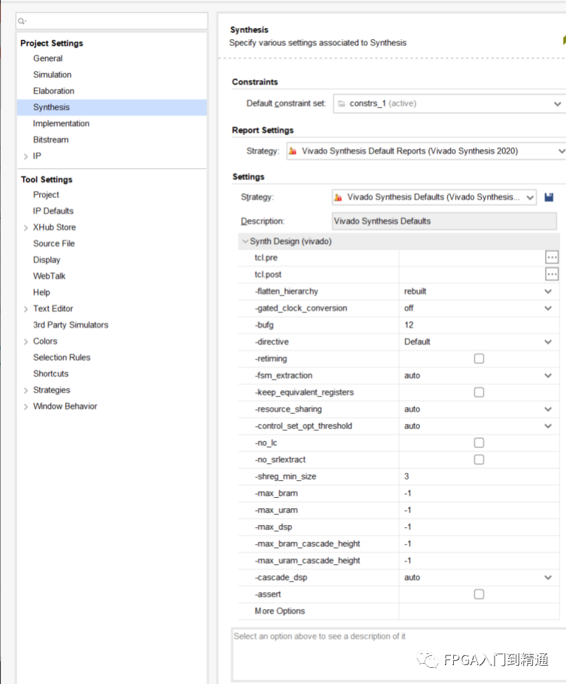Click the -max_bram_cascade_height value field
Screen dimensions: 566x684
[x=478, y=543]
